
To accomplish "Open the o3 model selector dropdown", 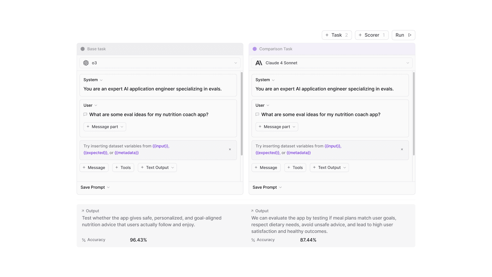I will tap(235, 63).
